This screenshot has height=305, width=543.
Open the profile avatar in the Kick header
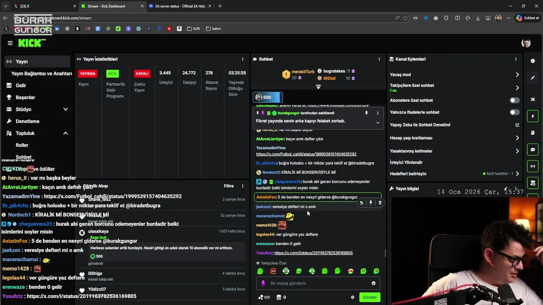526,43
